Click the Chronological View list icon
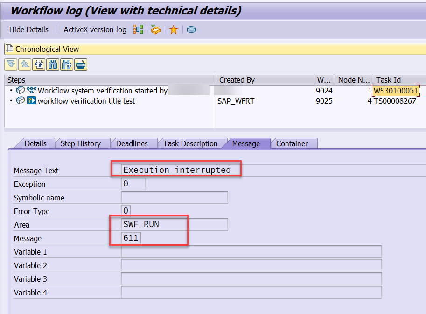This screenshot has width=426, height=314. click(9, 49)
